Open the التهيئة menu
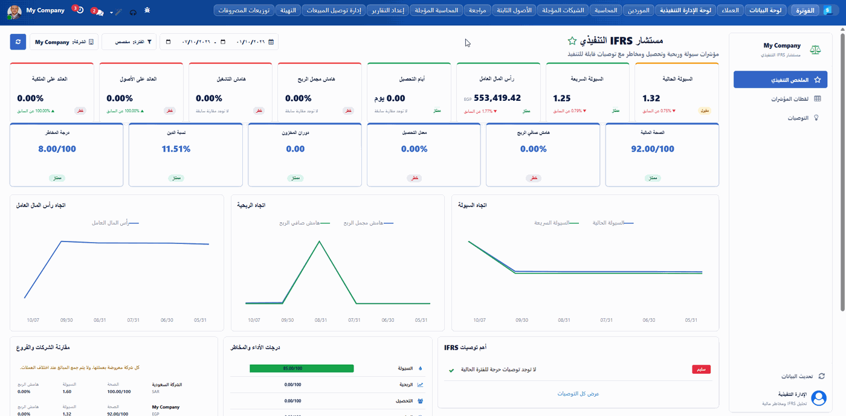Image resolution: width=846 pixels, height=416 pixels. coord(288,10)
